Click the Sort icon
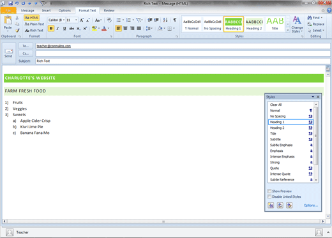The image size is (332, 238). (x=165, y=20)
